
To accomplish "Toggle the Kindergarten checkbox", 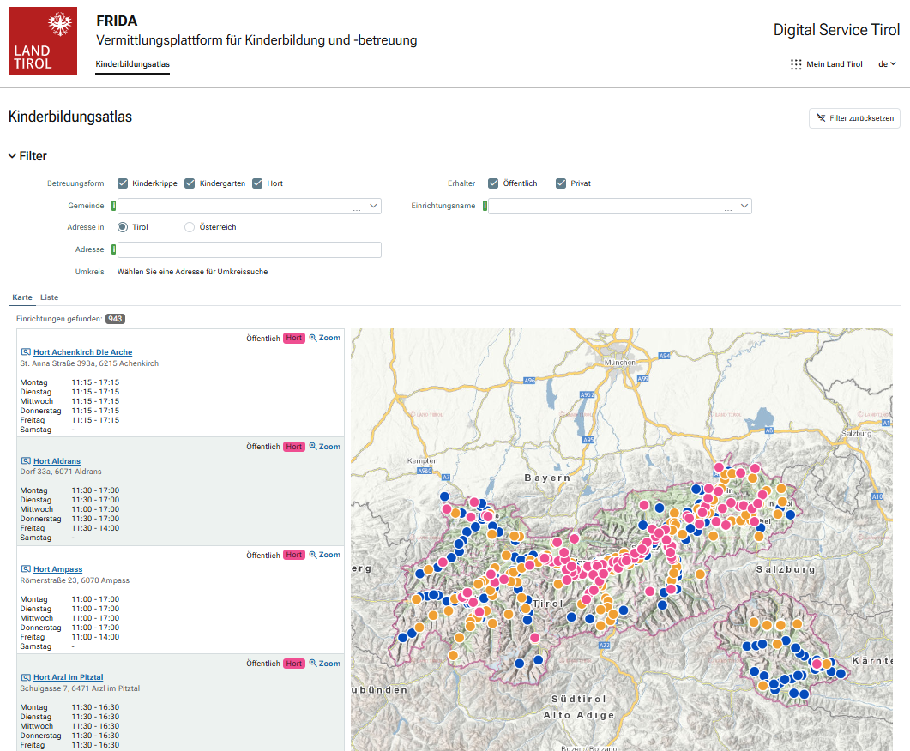I will click(x=190, y=183).
